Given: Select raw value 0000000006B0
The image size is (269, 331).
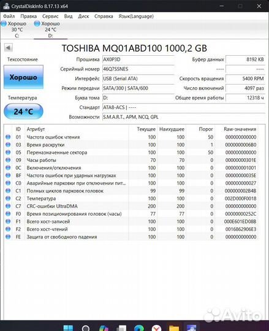Looking at the screenshot, I should pyautogui.click(x=241, y=145).
